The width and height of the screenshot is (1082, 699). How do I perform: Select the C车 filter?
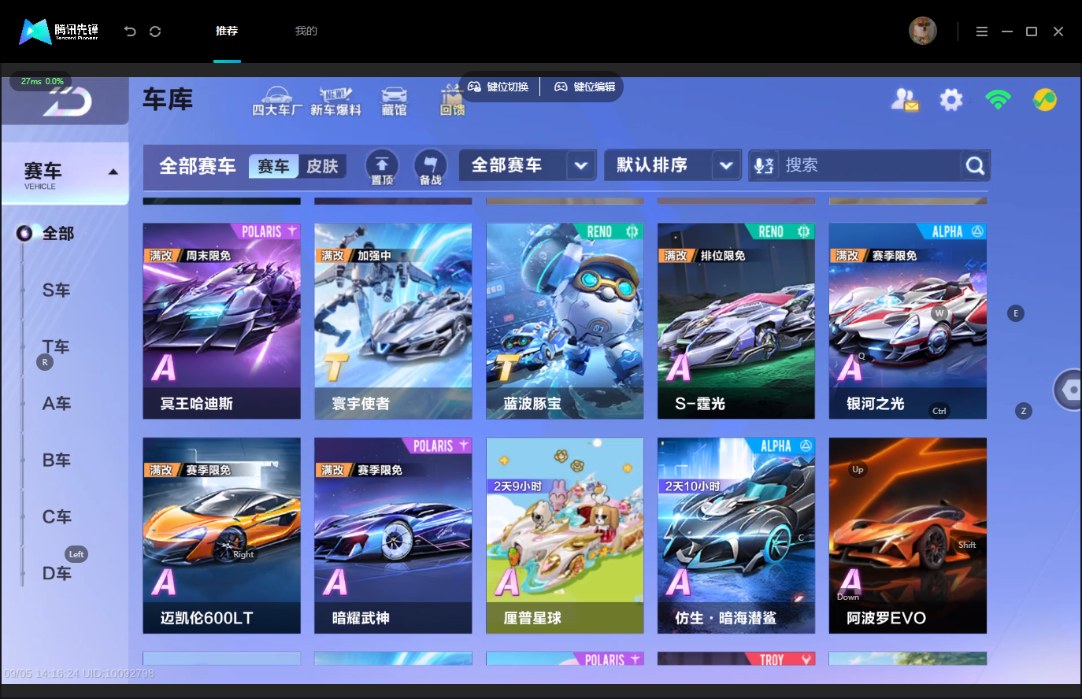tap(56, 517)
